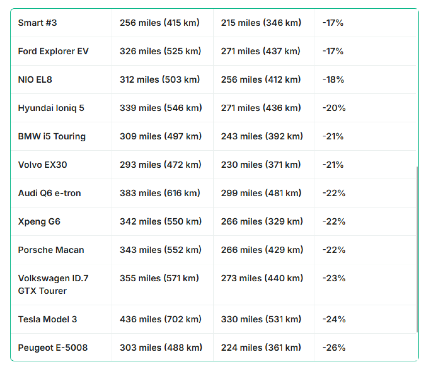Click the BMW i5 Touring name
This screenshot has width=426, height=369.
[x=52, y=137]
